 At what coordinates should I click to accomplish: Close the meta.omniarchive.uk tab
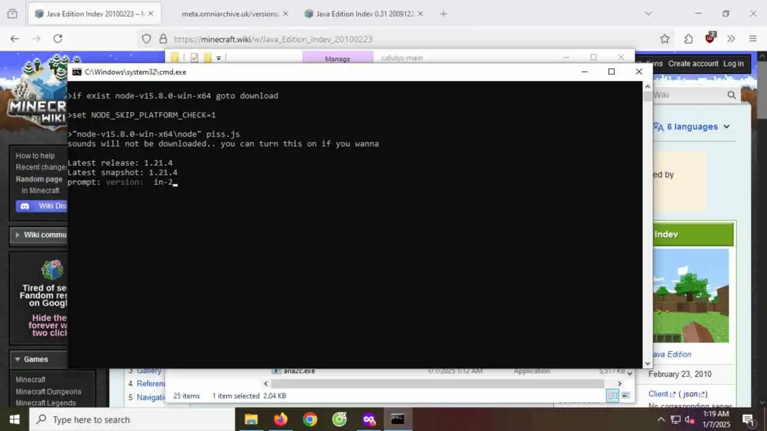[285, 14]
